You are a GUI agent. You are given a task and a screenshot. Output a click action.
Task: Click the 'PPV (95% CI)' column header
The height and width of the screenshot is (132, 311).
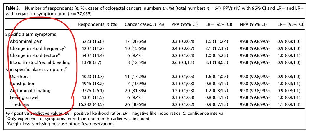[x=184, y=25]
